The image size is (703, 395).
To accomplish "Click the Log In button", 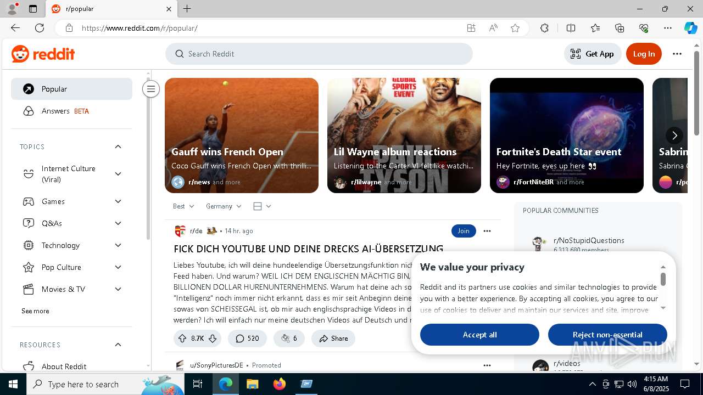I will coord(644,54).
